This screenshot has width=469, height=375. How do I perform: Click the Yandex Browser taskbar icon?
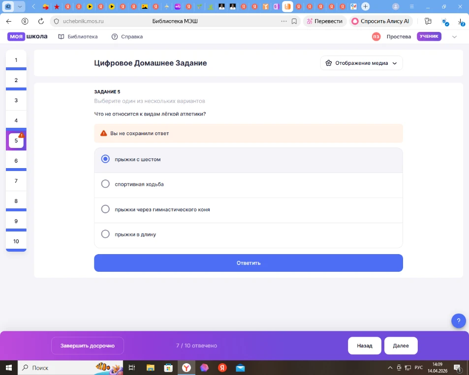click(187, 368)
